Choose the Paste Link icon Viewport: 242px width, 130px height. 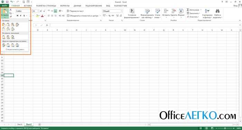pyautogui.click(x=8, y=45)
